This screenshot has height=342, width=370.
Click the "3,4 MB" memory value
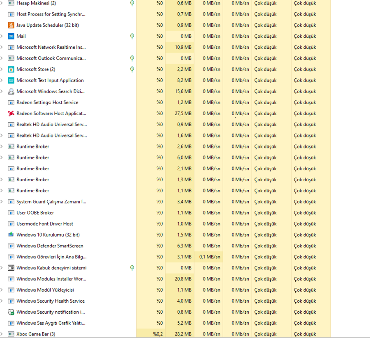tap(184, 202)
